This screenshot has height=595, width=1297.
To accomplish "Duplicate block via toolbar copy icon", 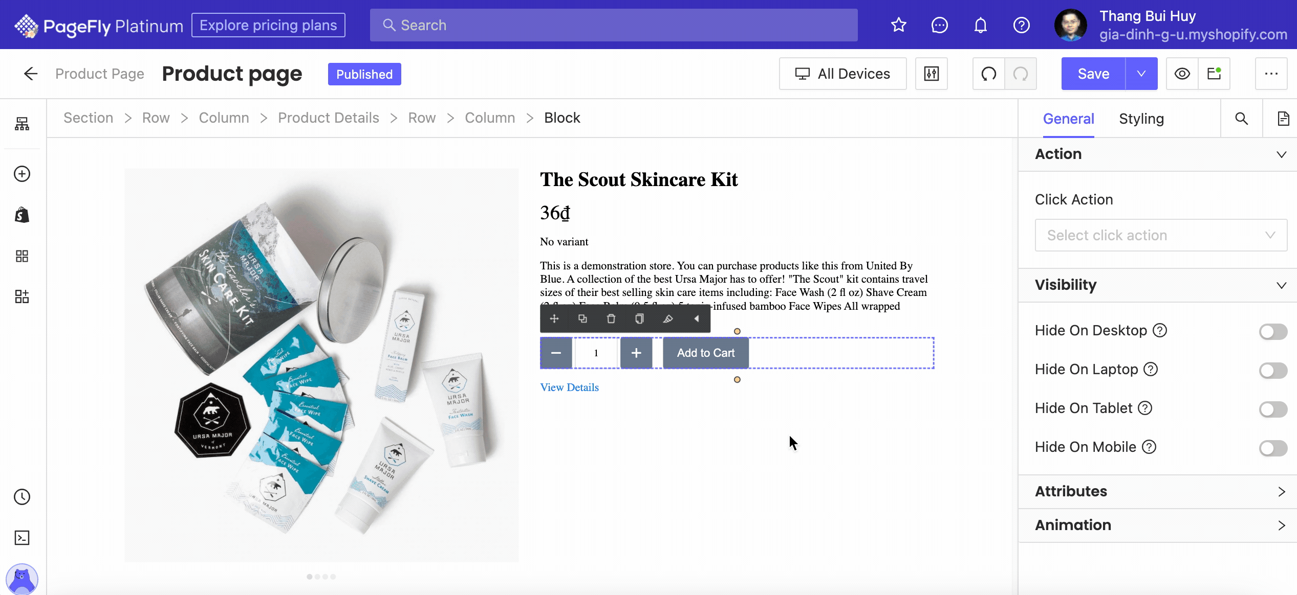I will (582, 319).
